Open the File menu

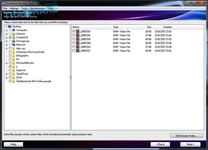(x=5, y=9)
